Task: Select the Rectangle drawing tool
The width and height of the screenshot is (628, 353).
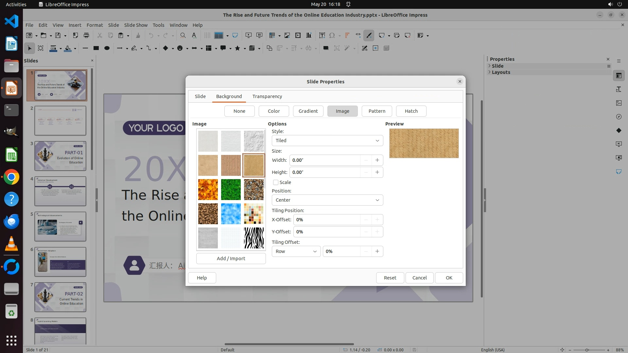Action: pyautogui.click(x=96, y=48)
